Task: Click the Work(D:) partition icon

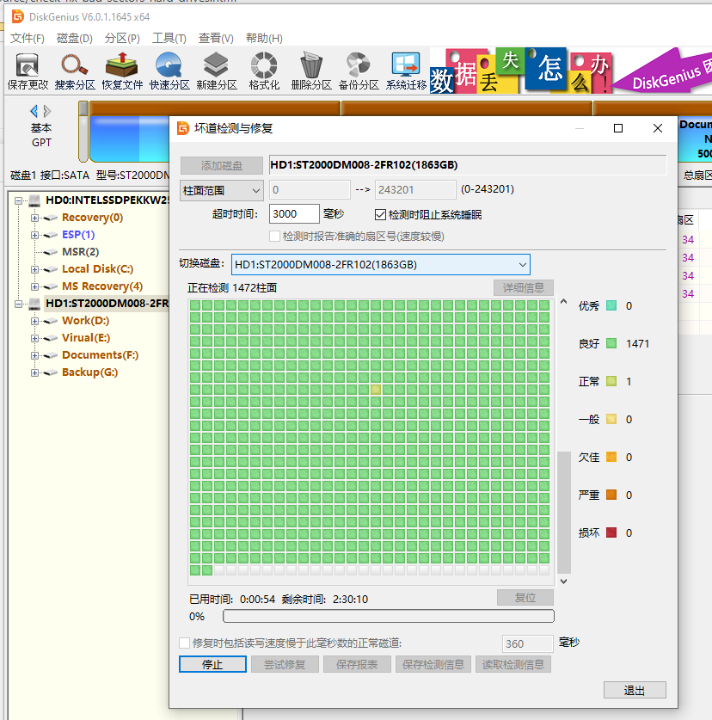Action: point(51,321)
